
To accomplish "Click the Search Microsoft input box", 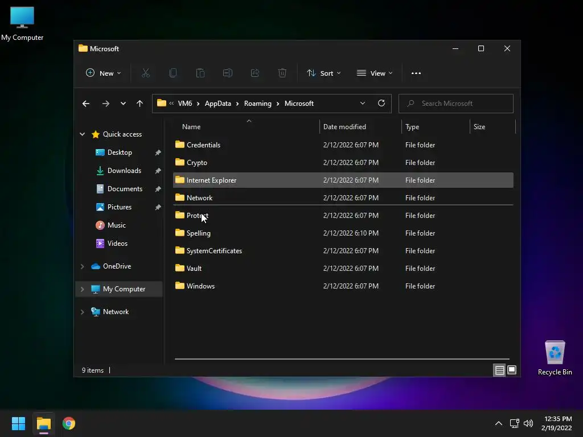I will 456,104.
